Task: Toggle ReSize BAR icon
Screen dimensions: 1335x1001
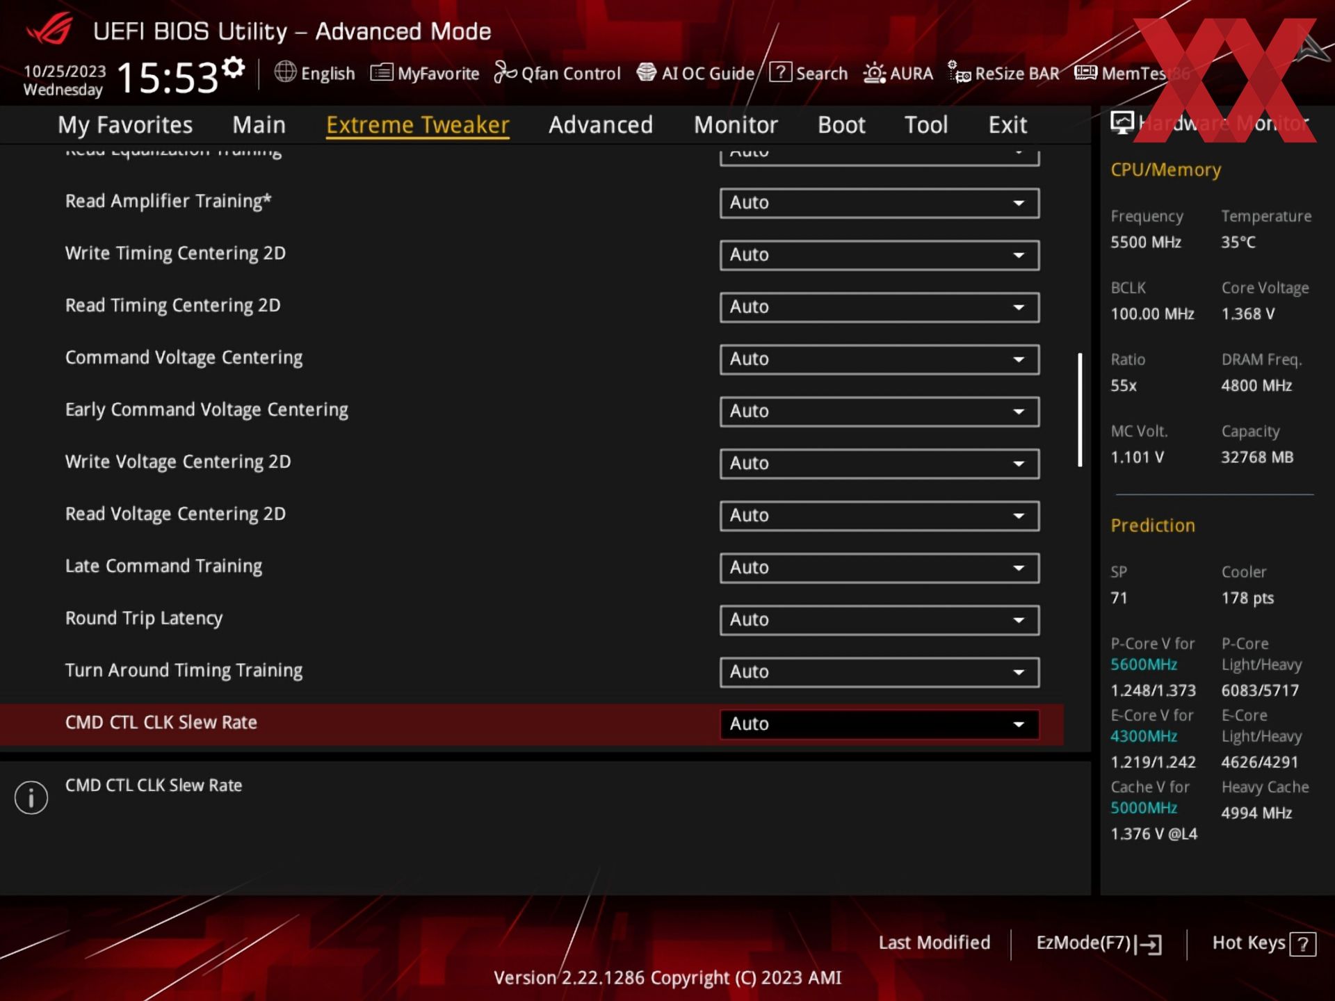Action: (x=959, y=72)
